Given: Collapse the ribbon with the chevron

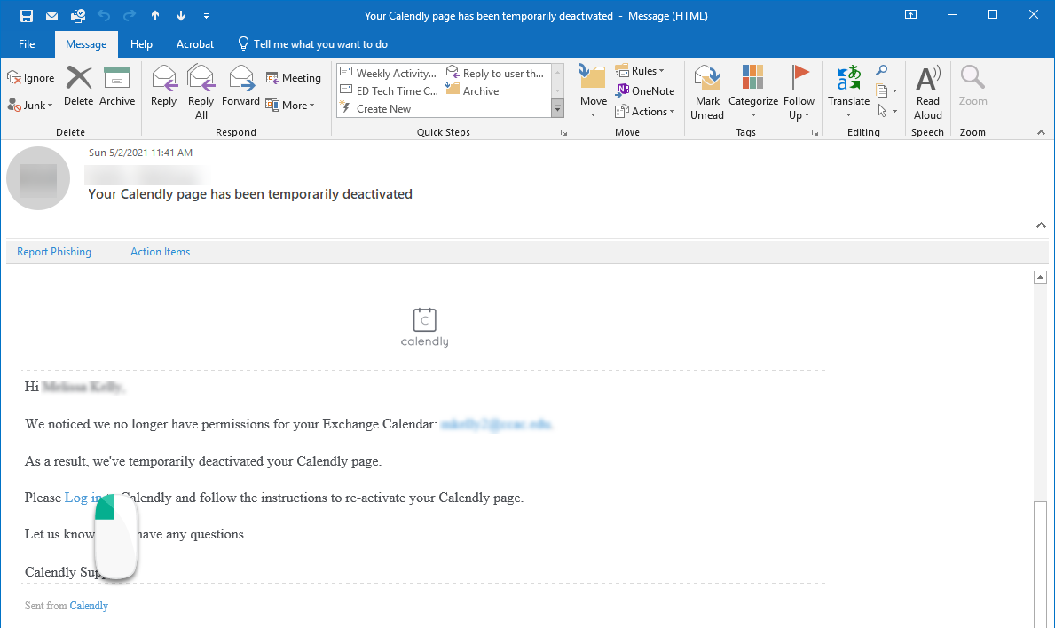Looking at the screenshot, I should (1041, 132).
